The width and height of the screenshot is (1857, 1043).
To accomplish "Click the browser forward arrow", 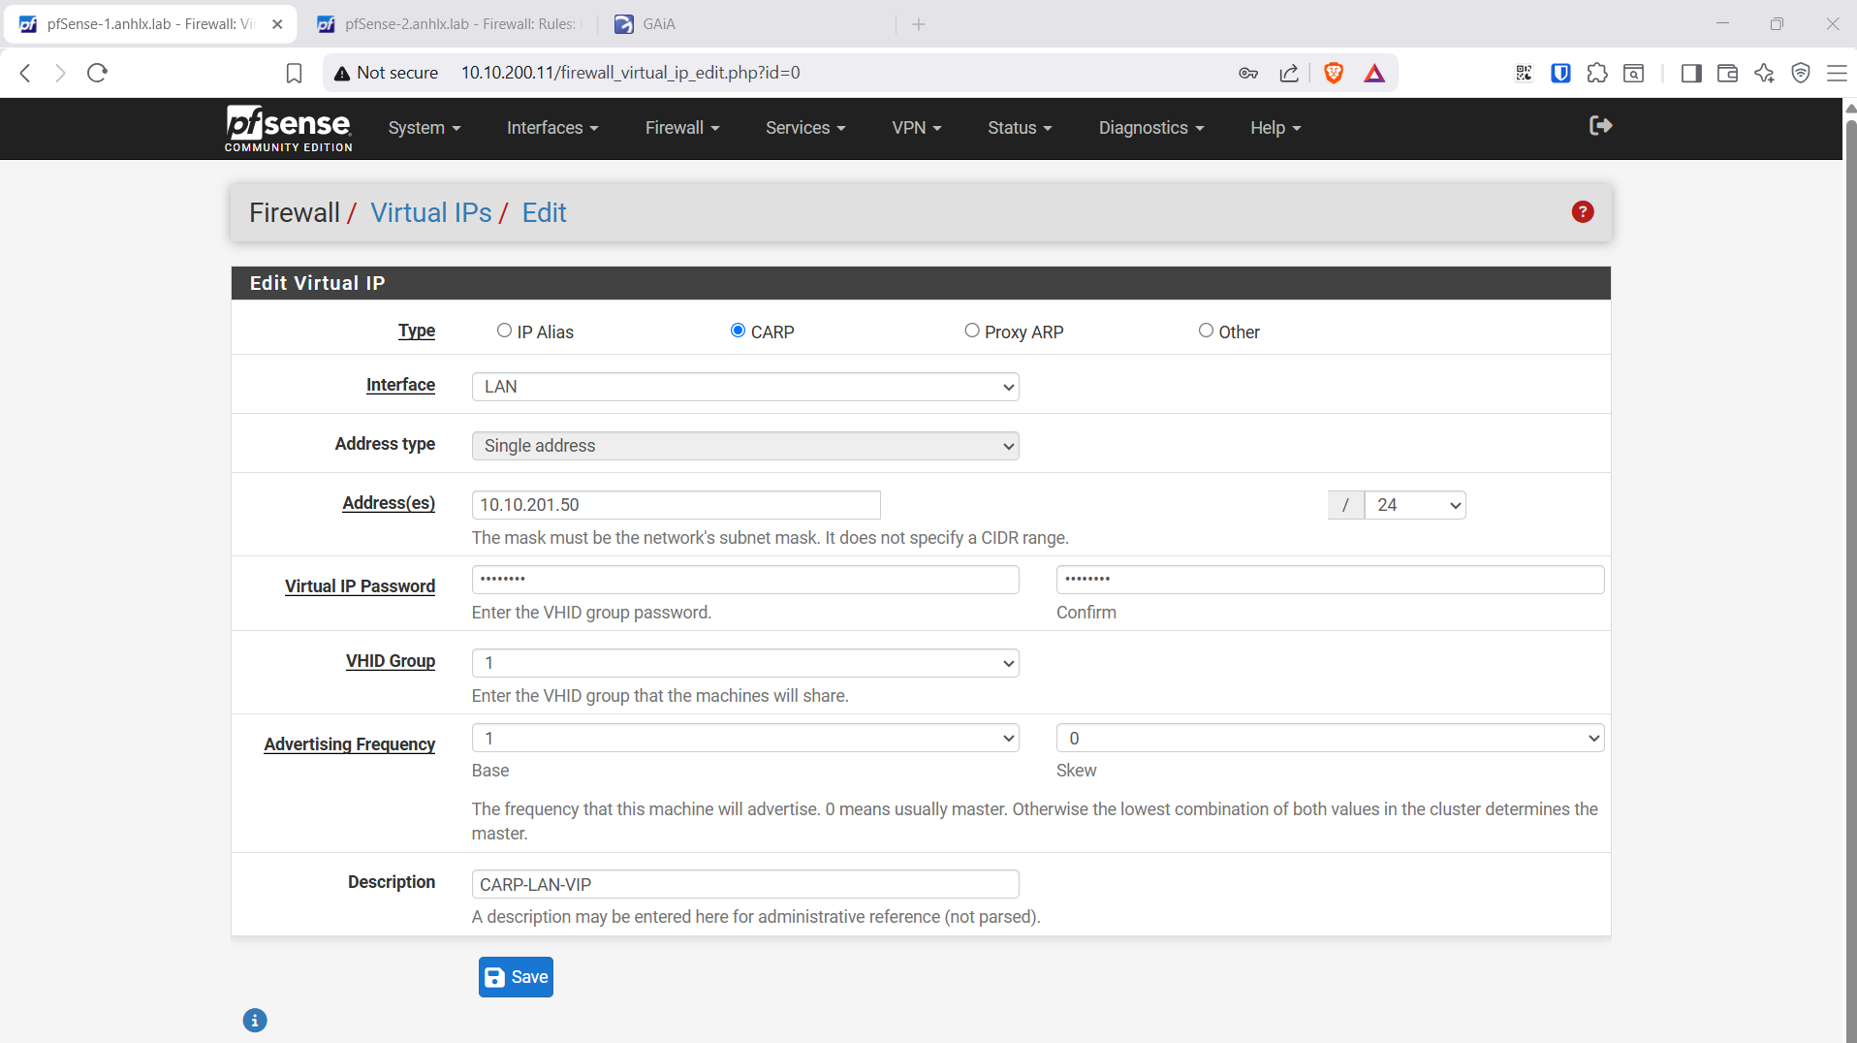I will [x=60, y=73].
